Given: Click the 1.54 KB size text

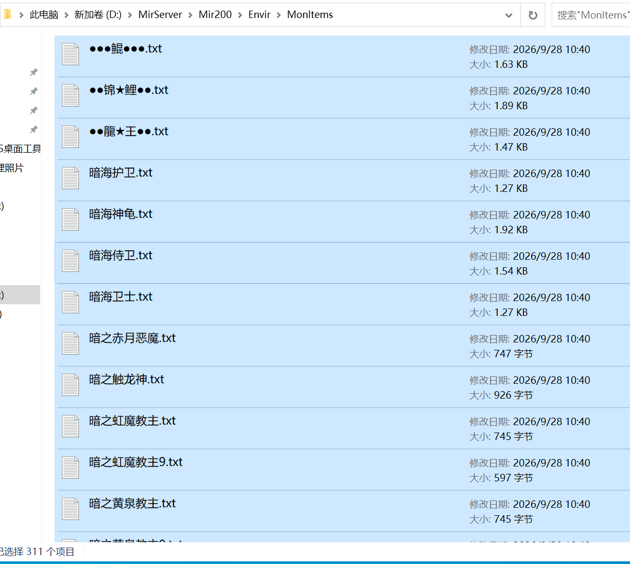Looking at the screenshot, I should (511, 271).
